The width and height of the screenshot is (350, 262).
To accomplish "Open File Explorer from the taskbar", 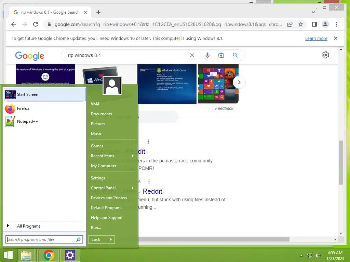I will (26, 255).
